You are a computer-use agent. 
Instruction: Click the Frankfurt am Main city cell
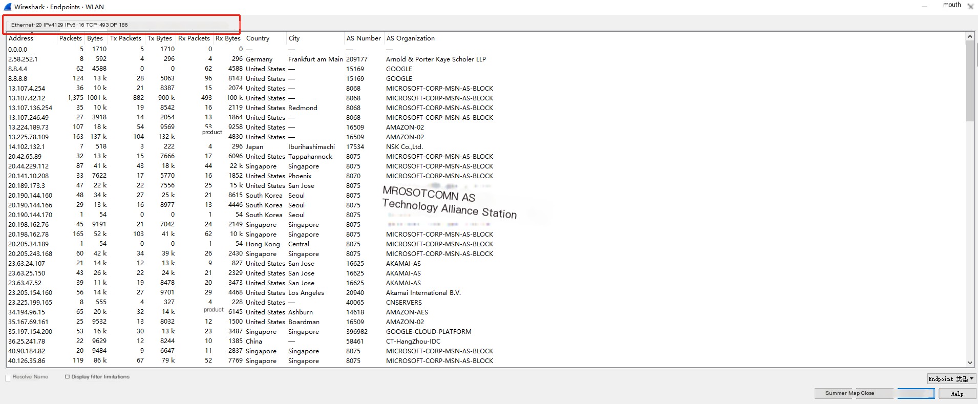click(x=315, y=59)
